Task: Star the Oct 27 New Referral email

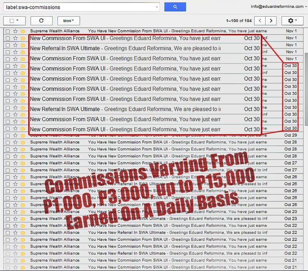Action: (x=15, y=170)
